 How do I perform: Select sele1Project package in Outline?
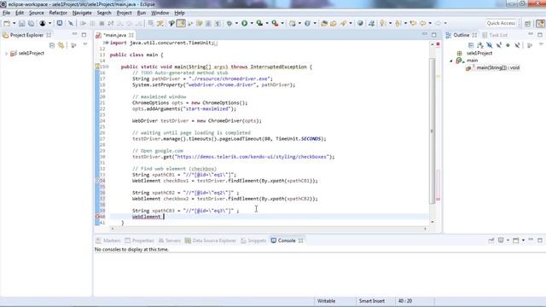pos(479,53)
